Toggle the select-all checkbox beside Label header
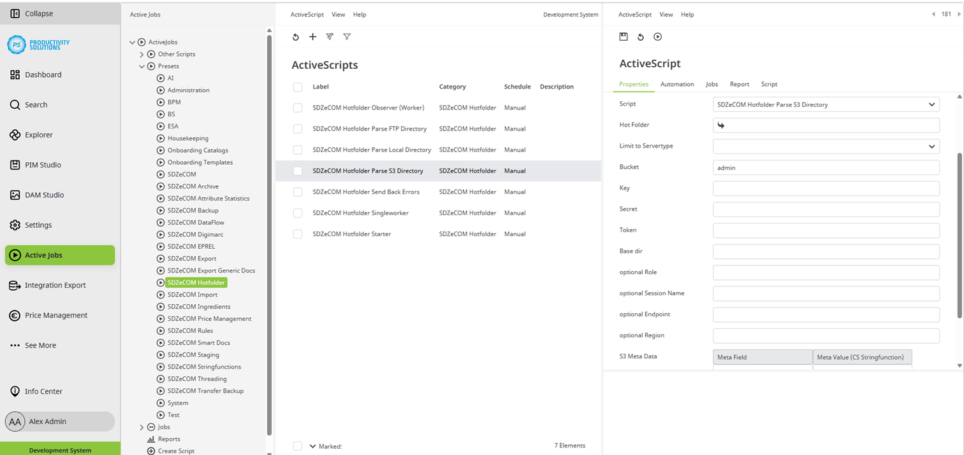964x455 pixels. (x=298, y=87)
